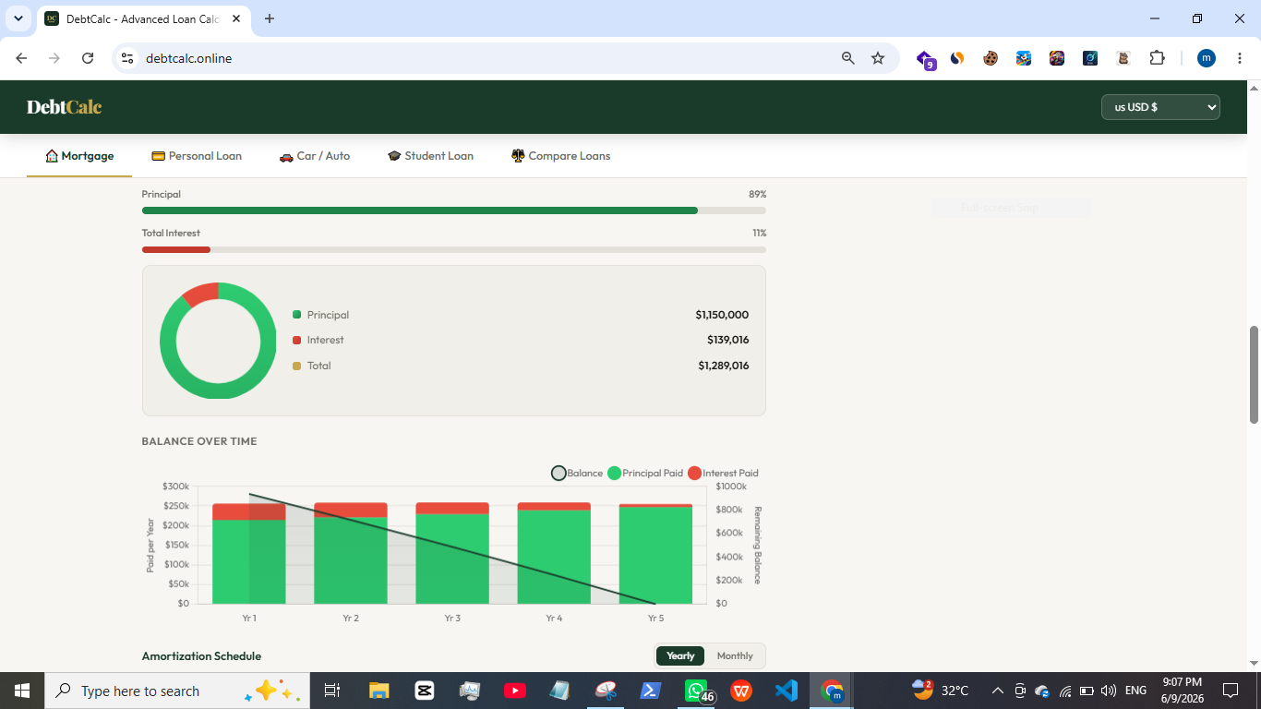Open the dark blue circle extension
The width and height of the screenshot is (1261, 709).
tap(1090, 58)
